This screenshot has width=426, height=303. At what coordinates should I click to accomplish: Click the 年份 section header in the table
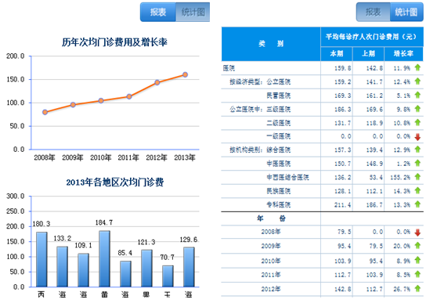coord(271,218)
